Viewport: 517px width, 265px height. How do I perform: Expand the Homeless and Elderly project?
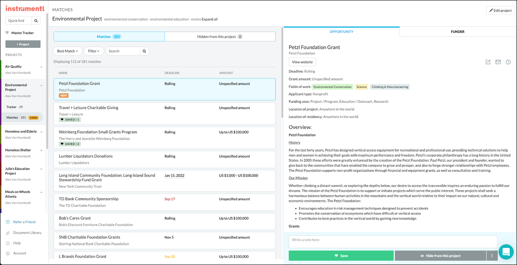coord(41,132)
